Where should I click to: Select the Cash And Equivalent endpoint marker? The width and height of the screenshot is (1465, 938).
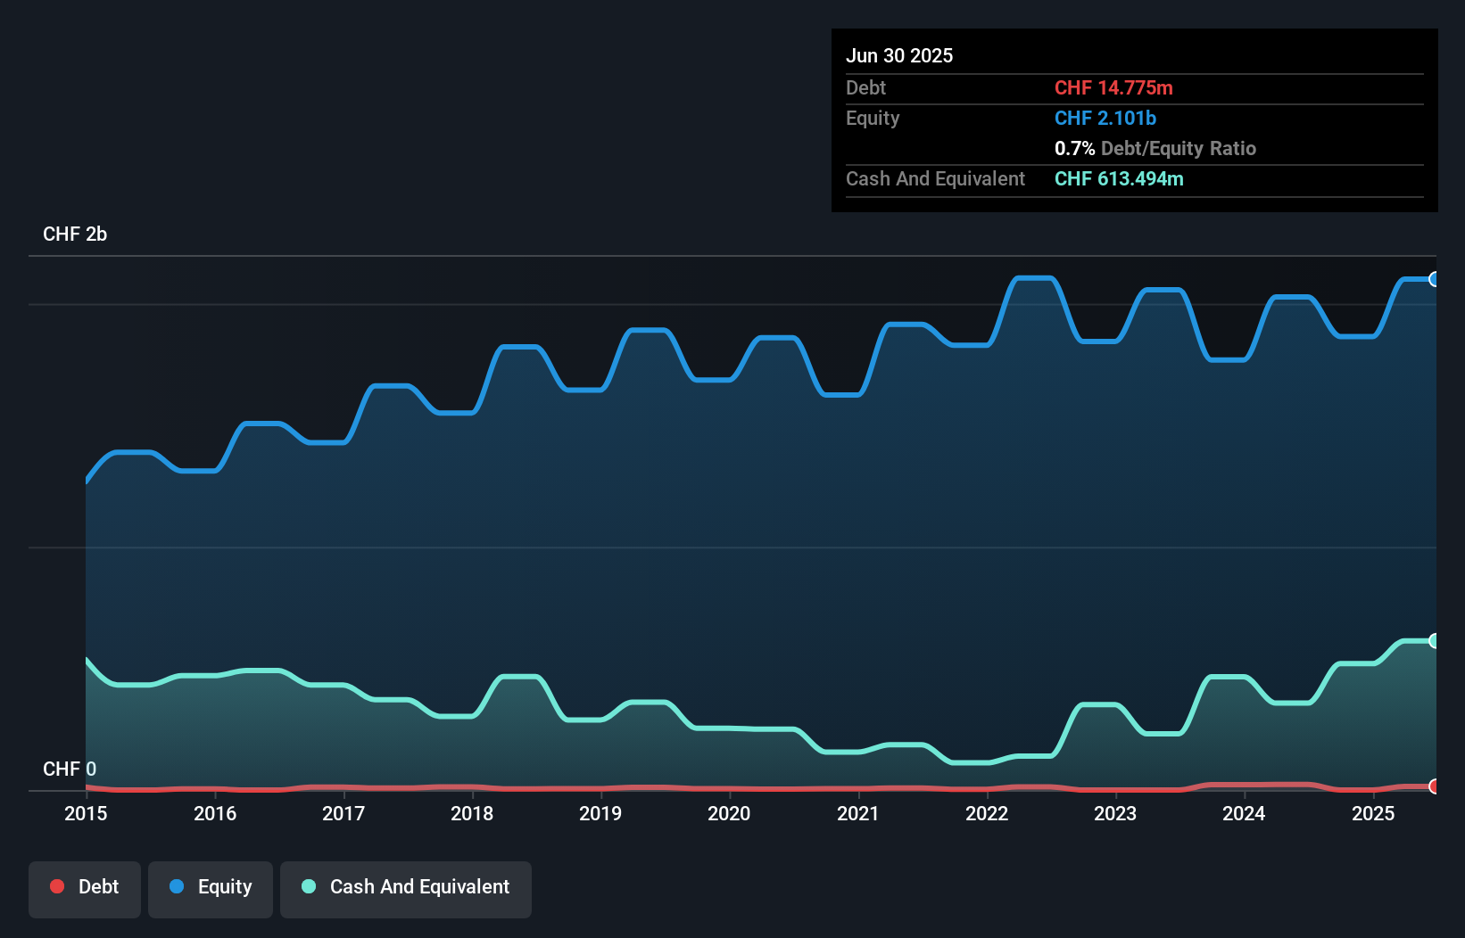point(1434,639)
